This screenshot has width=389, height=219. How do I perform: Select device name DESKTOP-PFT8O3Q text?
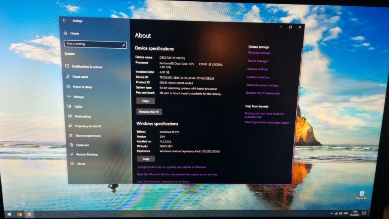pos(172,58)
